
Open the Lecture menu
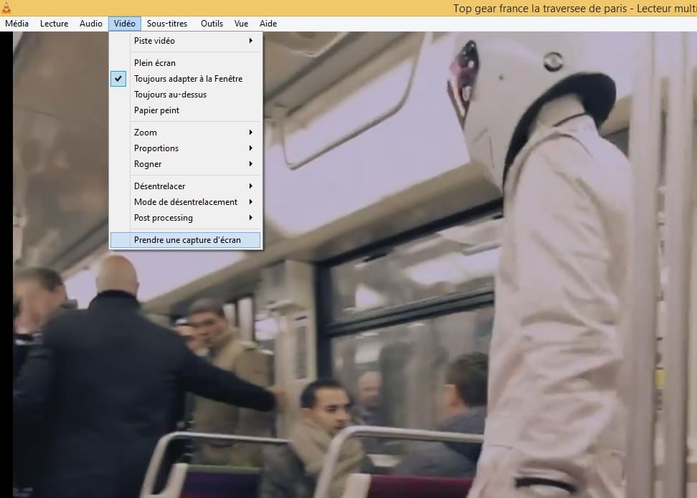tap(54, 24)
